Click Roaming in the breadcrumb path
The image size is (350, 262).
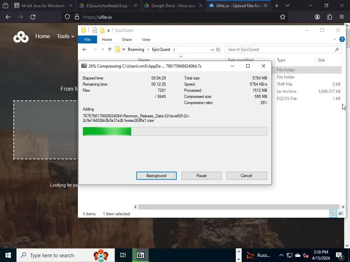pos(136,49)
